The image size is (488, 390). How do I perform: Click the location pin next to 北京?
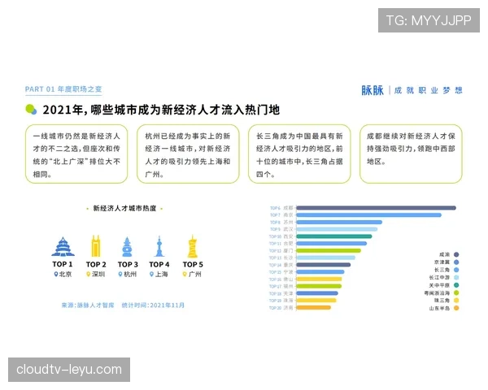55,275
